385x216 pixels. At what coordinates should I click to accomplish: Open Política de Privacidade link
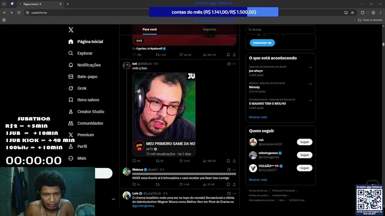283,190
